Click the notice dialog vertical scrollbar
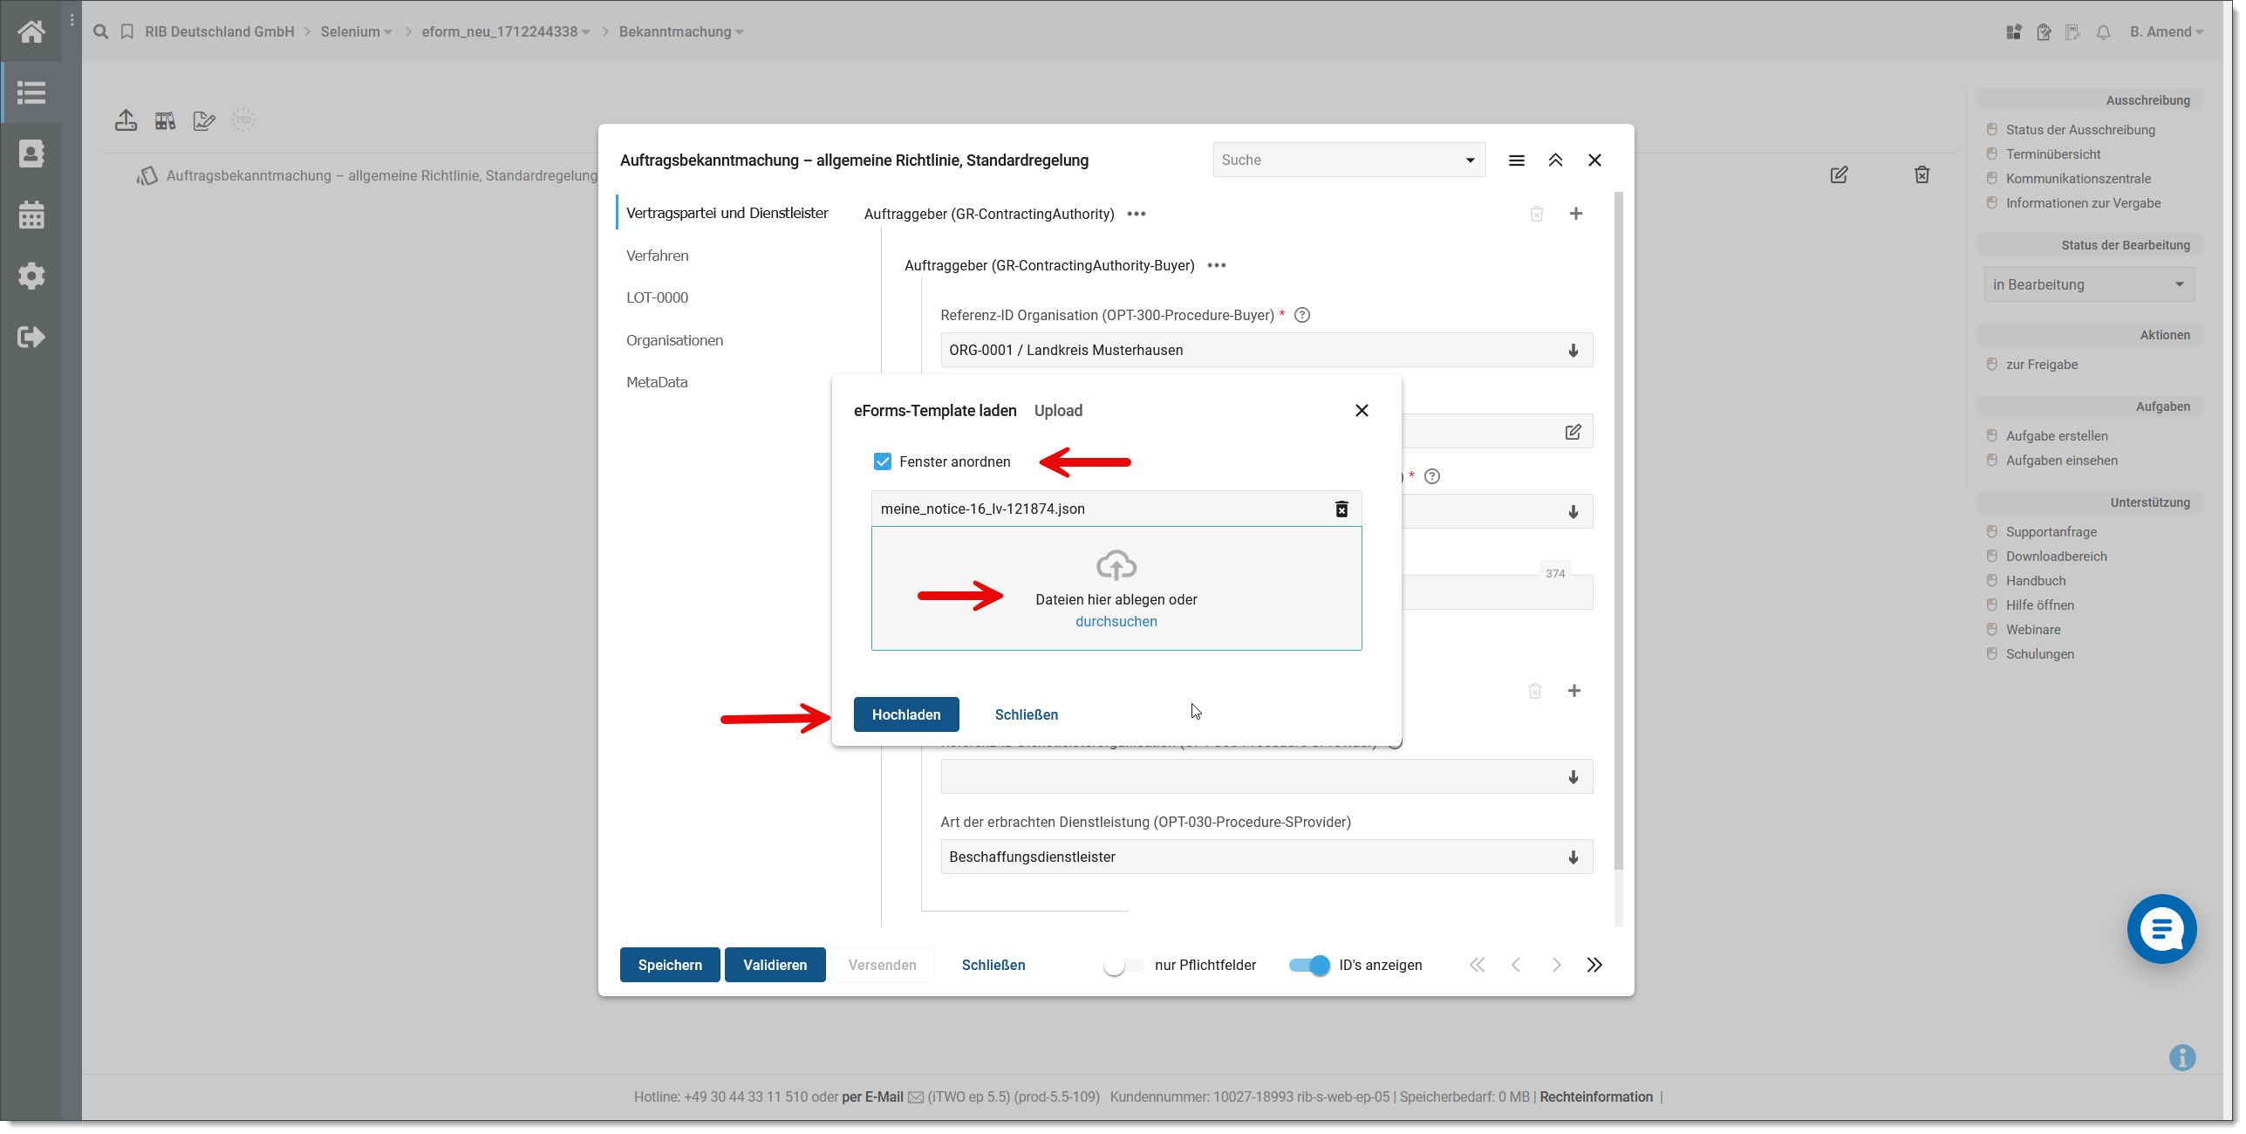 (1619, 532)
